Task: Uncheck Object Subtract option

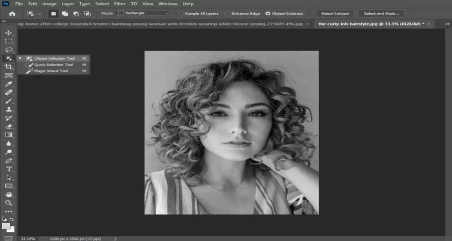Action: pos(268,14)
